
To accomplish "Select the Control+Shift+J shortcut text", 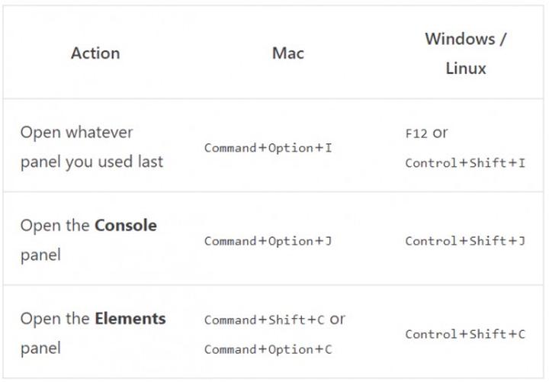I will coord(465,242).
